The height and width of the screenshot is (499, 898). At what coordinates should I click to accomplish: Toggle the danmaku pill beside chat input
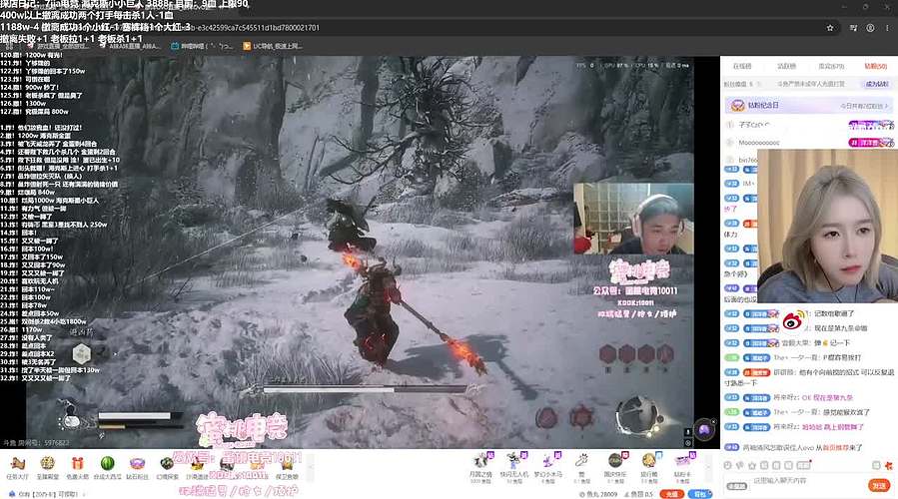click(737, 486)
